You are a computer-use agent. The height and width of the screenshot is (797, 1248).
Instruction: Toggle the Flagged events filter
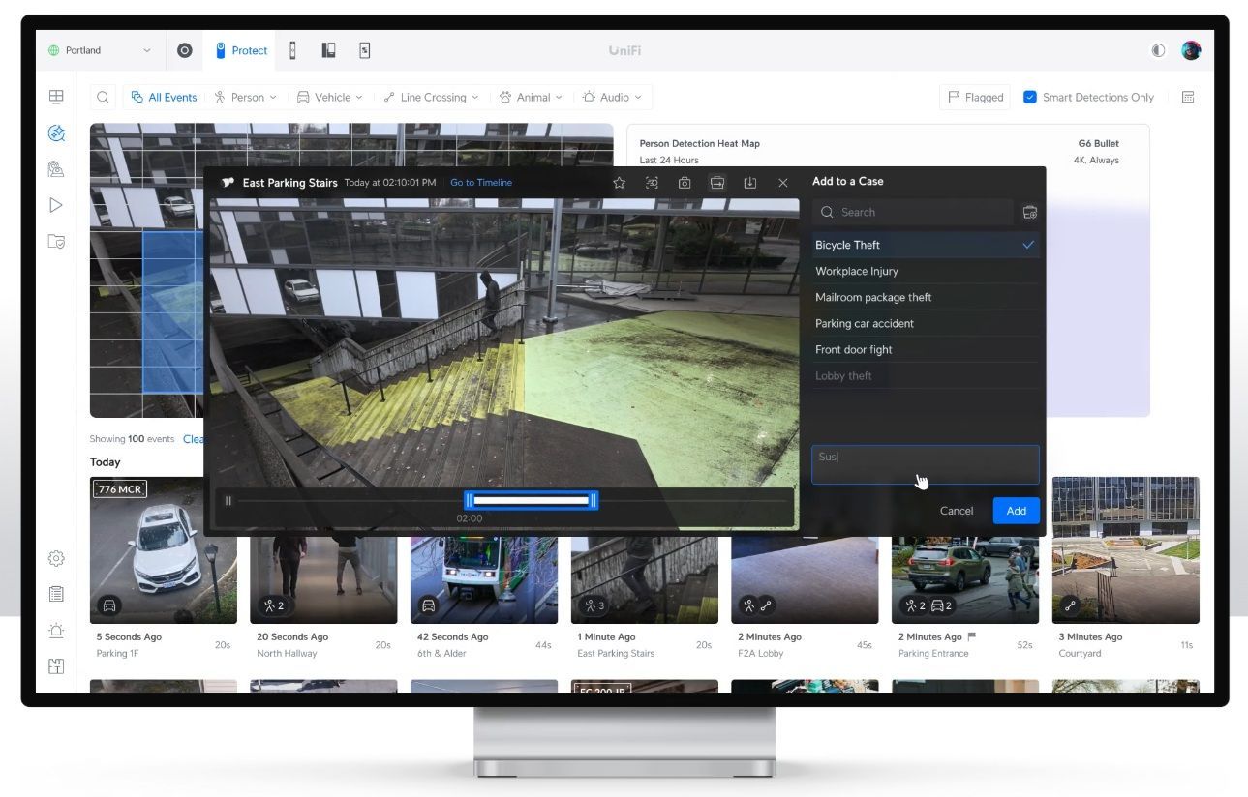pyautogui.click(x=974, y=97)
